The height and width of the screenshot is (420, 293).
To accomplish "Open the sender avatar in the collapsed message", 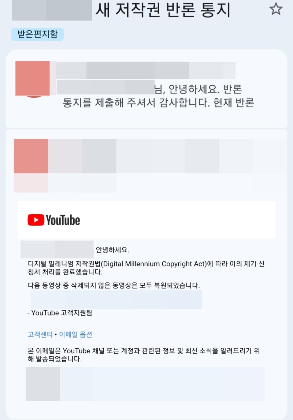I will [33, 79].
